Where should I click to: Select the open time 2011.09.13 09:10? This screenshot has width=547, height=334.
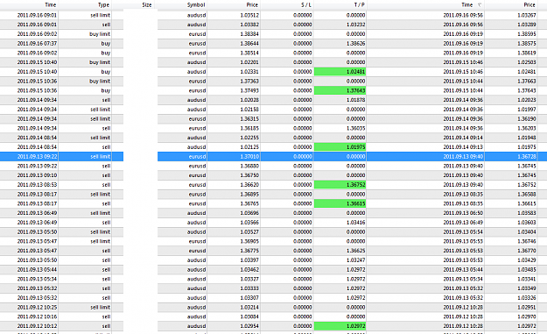[37, 175]
